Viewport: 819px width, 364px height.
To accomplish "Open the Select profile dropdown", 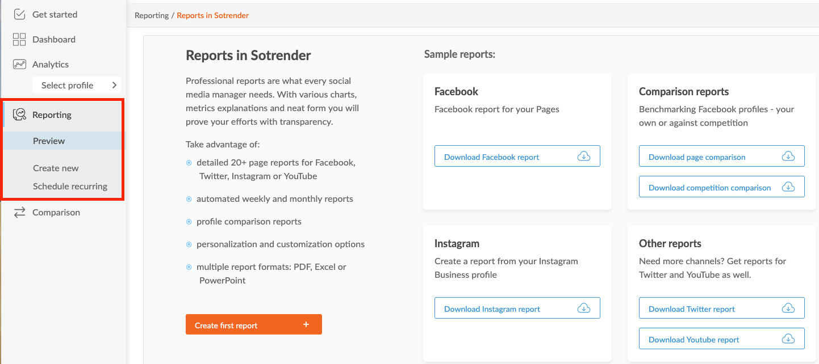I will coord(77,85).
